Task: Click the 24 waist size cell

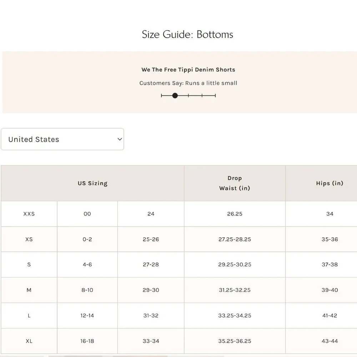Action: click(151, 214)
